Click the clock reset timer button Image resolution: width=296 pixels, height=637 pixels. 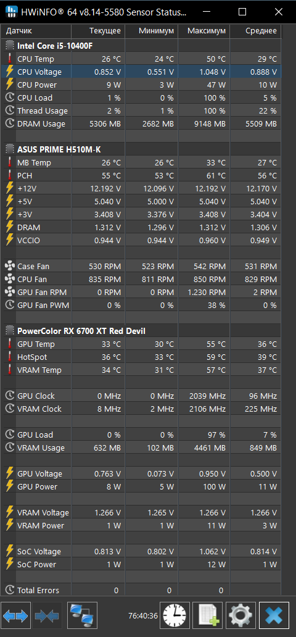[175, 615]
